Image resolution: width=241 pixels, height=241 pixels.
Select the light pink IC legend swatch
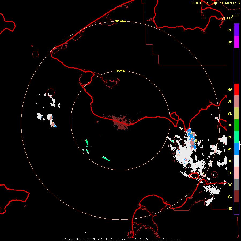point(236,173)
